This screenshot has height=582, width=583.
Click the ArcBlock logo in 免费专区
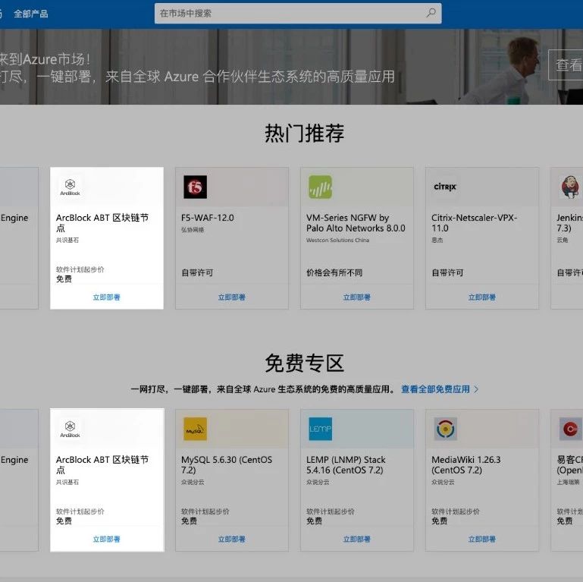pos(70,429)
